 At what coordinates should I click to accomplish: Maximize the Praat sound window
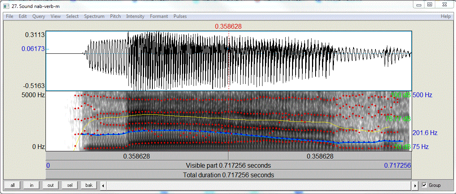click(429, 4)
